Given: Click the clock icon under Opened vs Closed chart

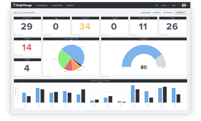Looking at the screenshot, I should point(16,109).
